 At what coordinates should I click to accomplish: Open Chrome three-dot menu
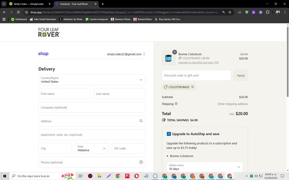point(285,12)
